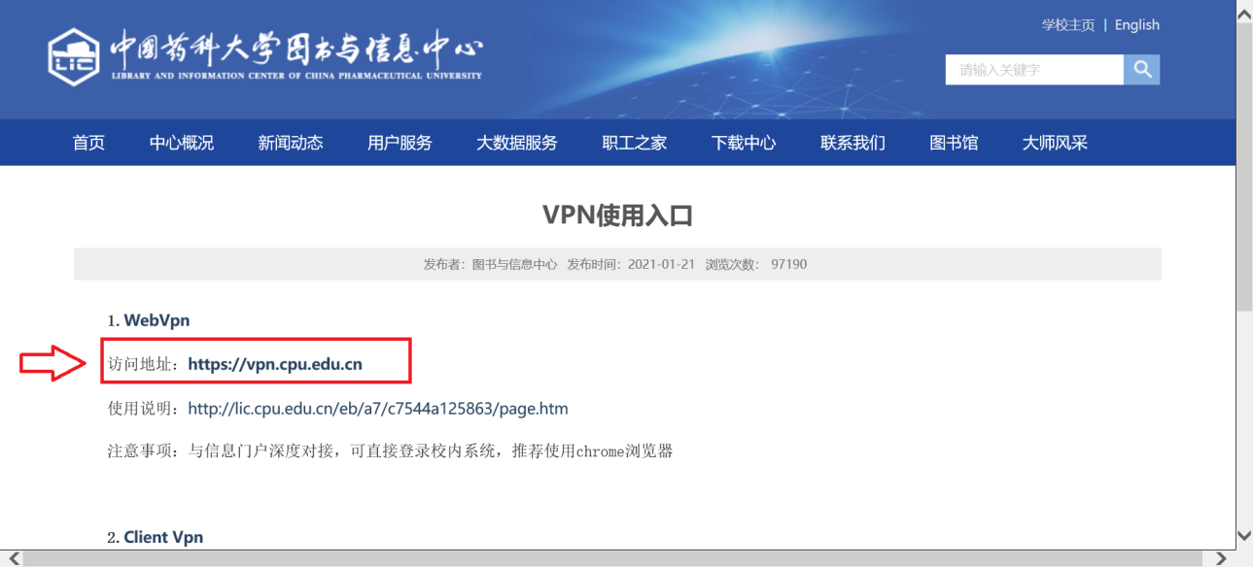
Task: Click the vertical scrollbar down arrow
Action: 1243,536
